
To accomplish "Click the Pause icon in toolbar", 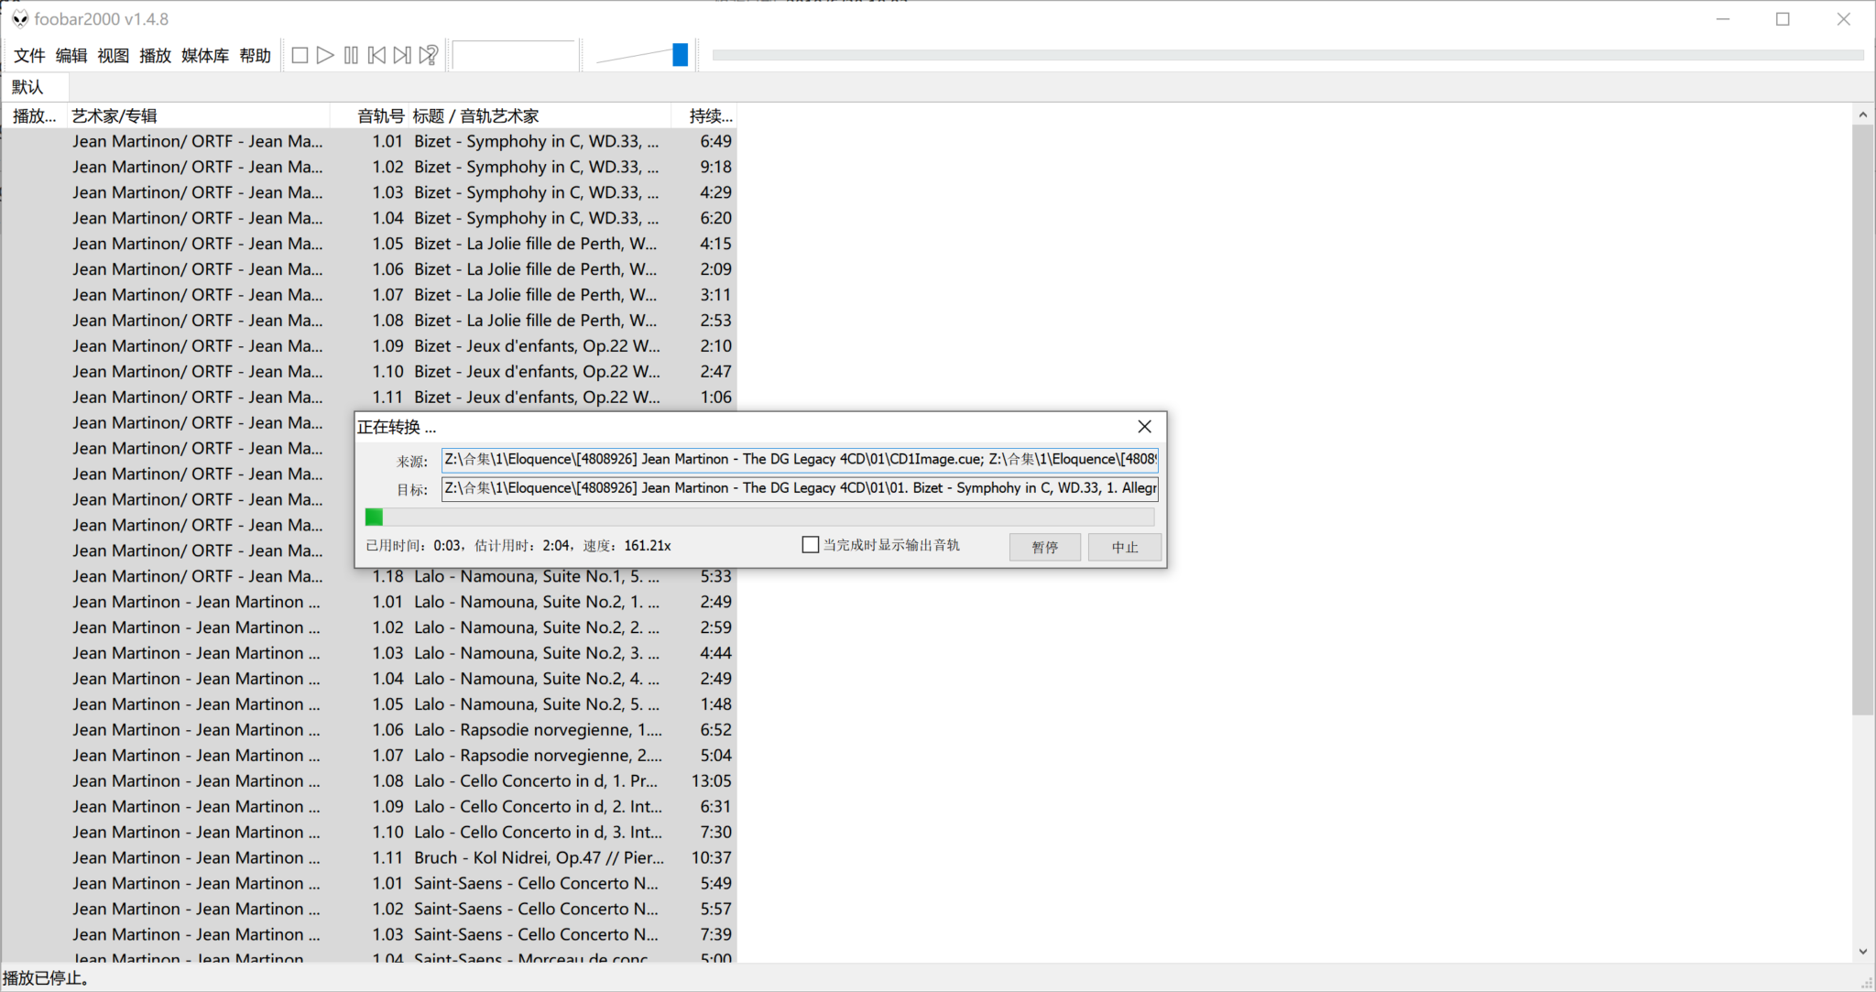I will click(351, 56).
